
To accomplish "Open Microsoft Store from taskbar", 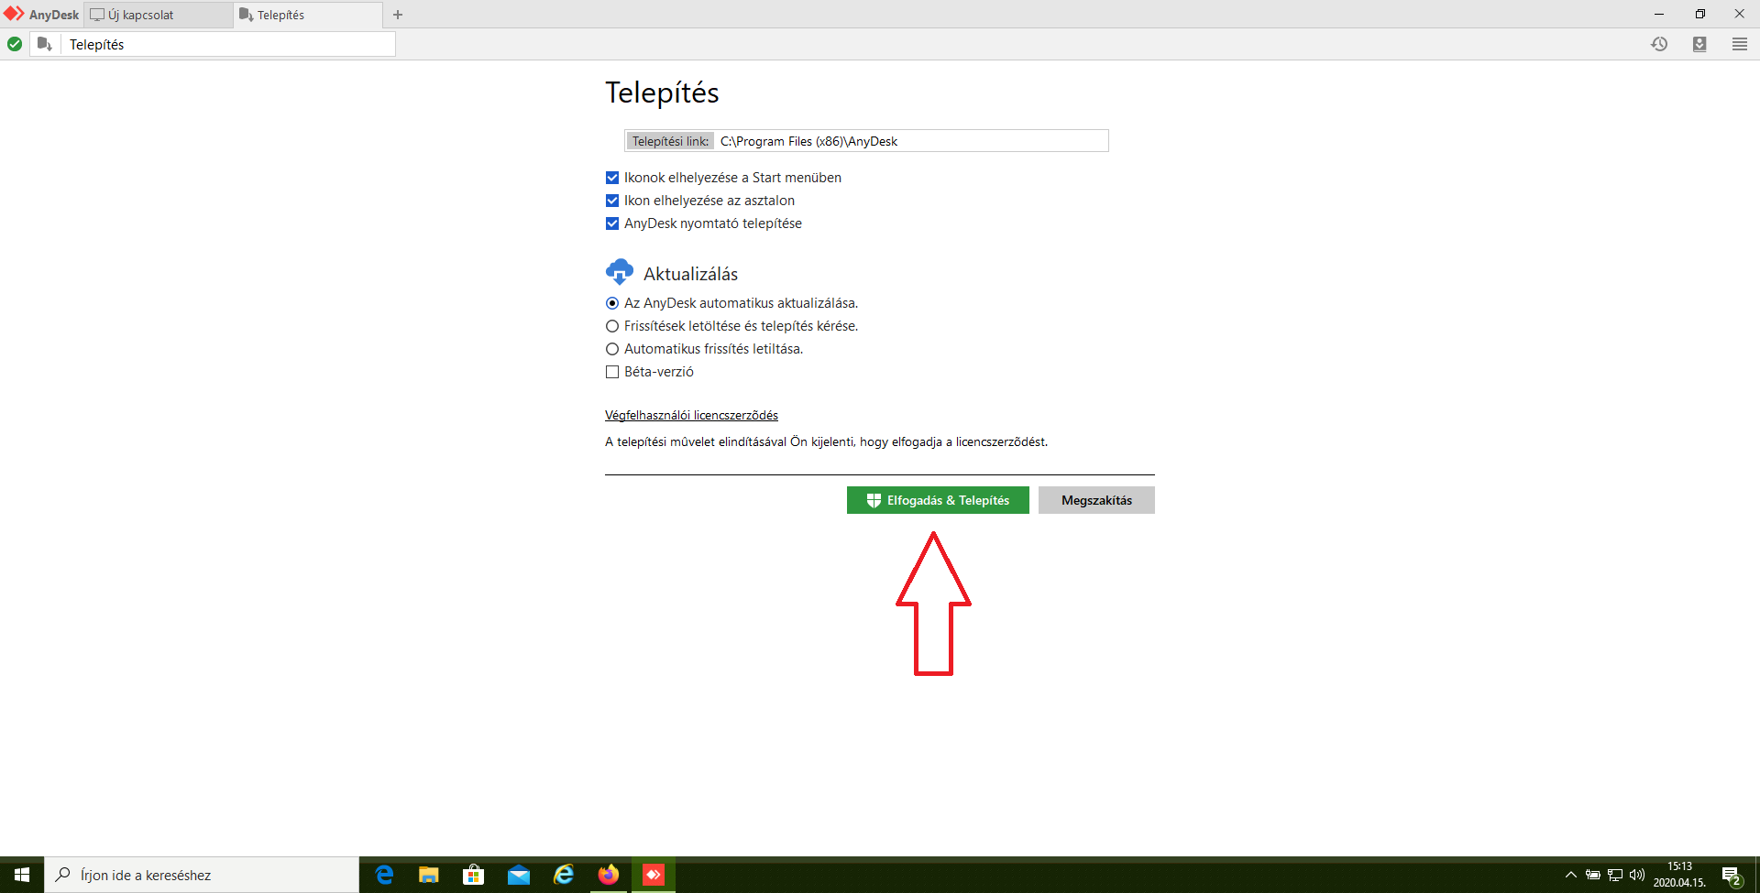I will point(474,875).
